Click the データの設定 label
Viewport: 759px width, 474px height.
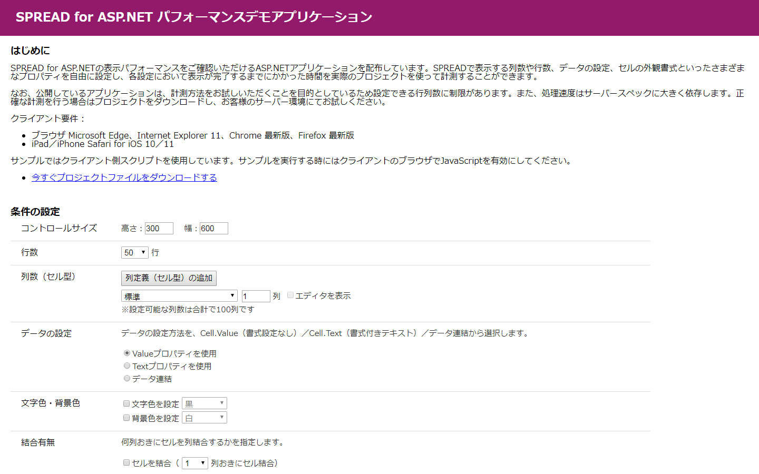tap(46, 333)
